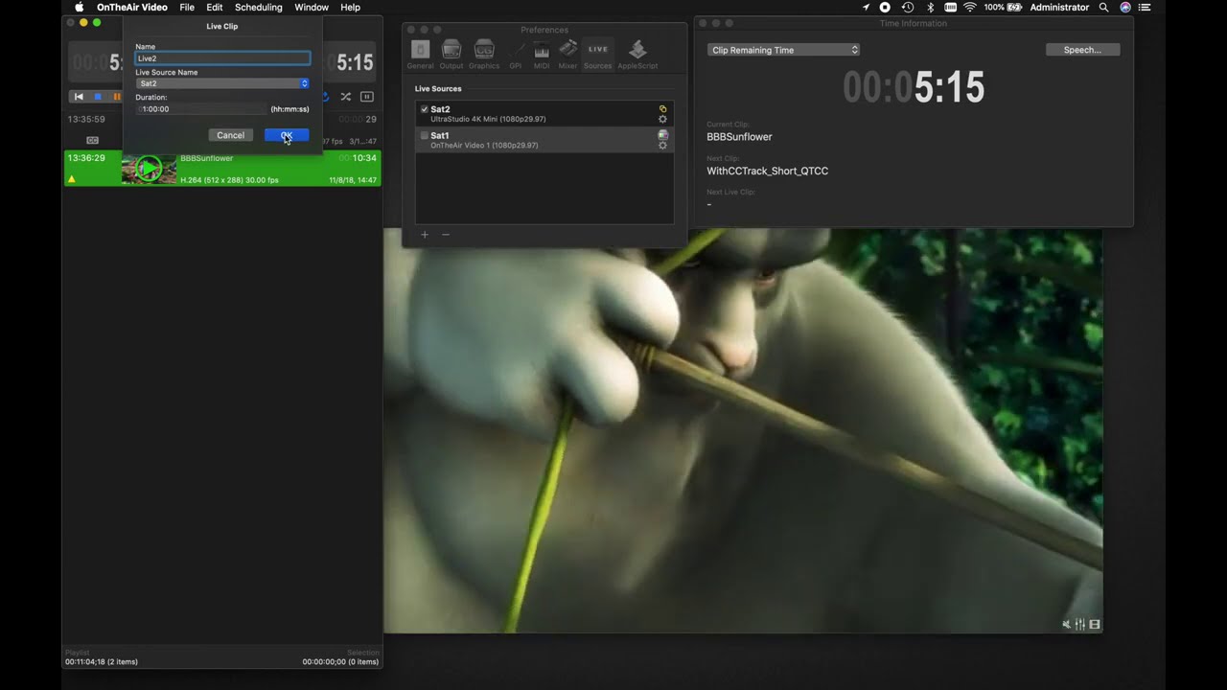Open the OnTheAir Video app menu
The height and width of the screenshot is (690, 1227).
(132, 8)
